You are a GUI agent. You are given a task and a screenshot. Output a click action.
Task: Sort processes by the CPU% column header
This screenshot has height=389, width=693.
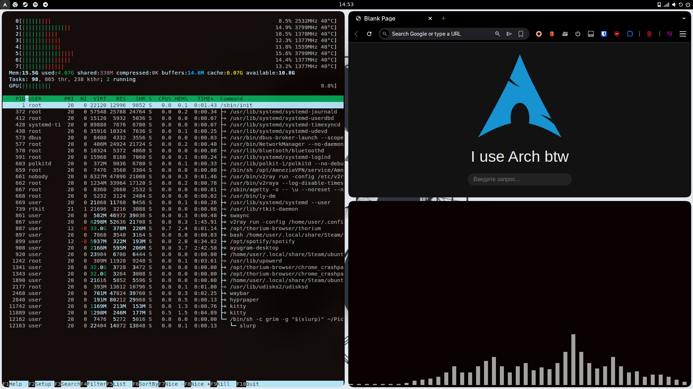tap(165, 99)
